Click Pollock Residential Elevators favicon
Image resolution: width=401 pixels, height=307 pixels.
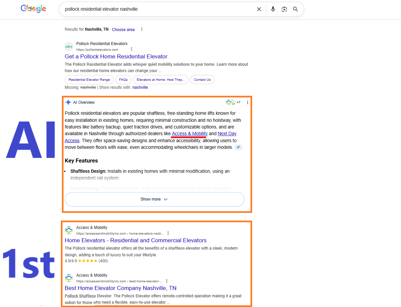tap(69, 46)
